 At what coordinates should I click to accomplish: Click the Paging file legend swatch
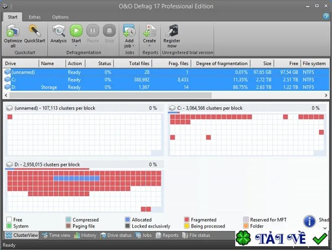(68, 226)
